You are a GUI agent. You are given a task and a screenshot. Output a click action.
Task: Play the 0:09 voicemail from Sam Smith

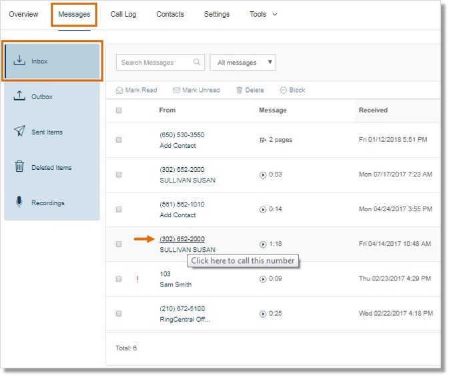pos(263,279)
